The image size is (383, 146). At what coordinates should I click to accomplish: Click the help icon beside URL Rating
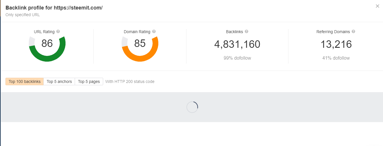(x=58, y=32)
